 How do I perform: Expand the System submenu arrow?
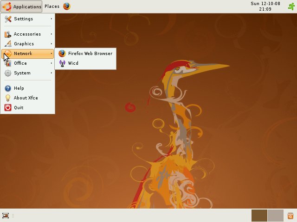pos(52,73)
